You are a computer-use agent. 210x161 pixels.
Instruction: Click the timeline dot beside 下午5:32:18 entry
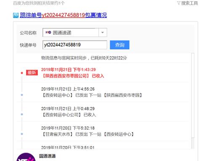coord(22,134)
